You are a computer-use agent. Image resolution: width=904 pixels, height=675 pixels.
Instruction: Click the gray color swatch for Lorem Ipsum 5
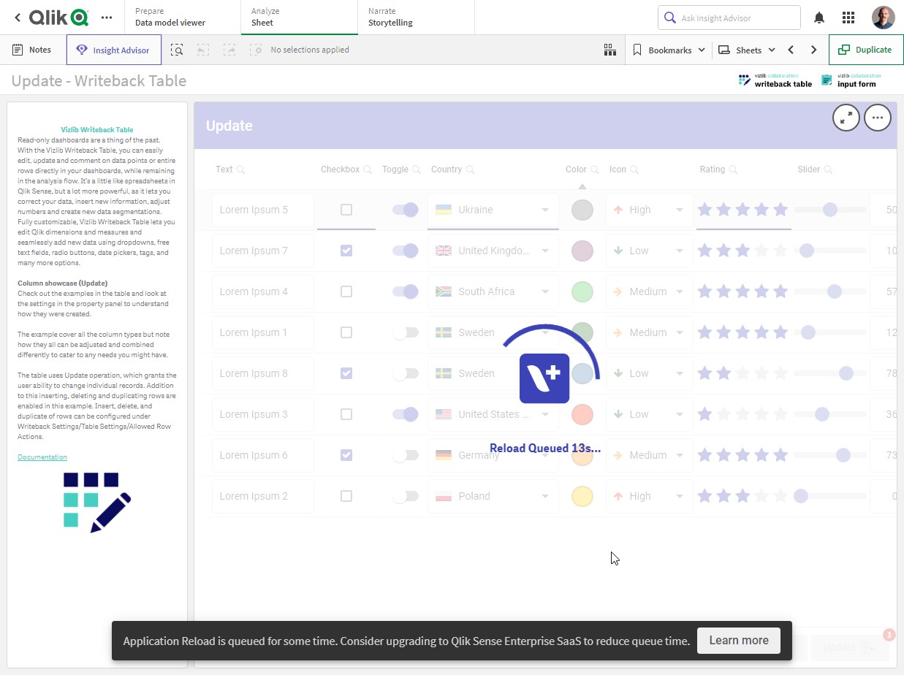coord(582,210)
